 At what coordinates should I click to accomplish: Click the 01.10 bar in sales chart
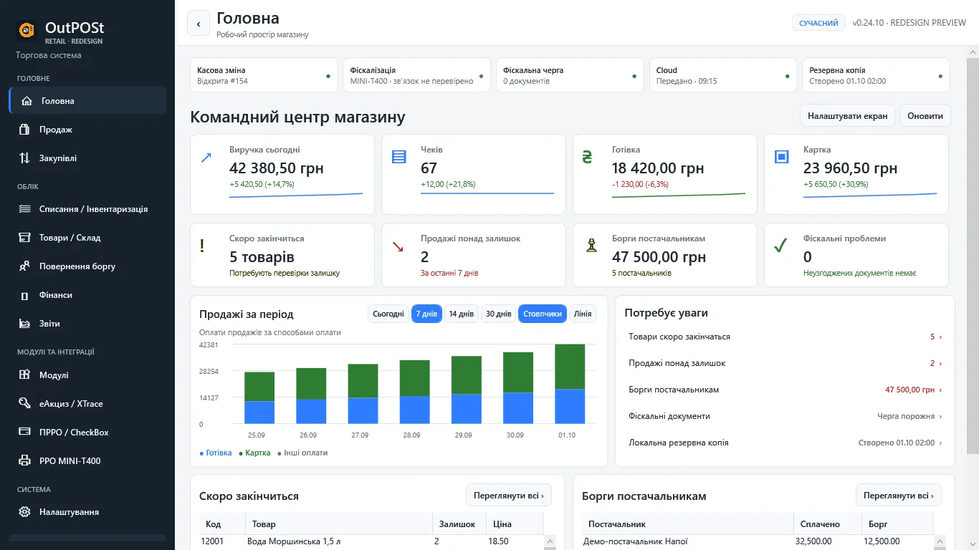(570, 384)
